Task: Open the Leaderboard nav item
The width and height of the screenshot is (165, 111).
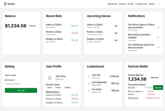Action: tap(141, 4)
